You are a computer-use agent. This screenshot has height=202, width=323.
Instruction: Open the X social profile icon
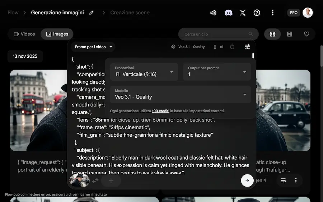coord(243,13)
